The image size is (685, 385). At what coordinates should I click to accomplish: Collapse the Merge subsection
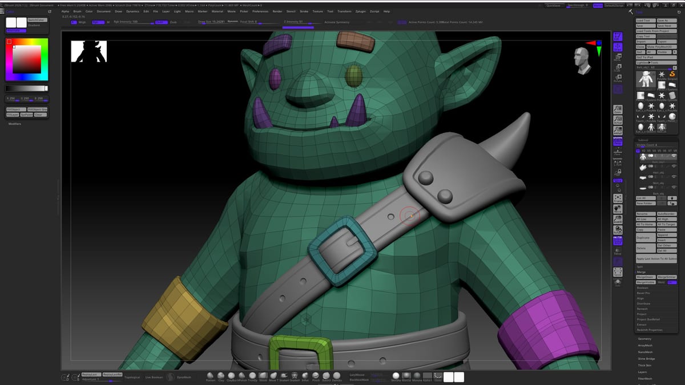(x=641, y=271)
